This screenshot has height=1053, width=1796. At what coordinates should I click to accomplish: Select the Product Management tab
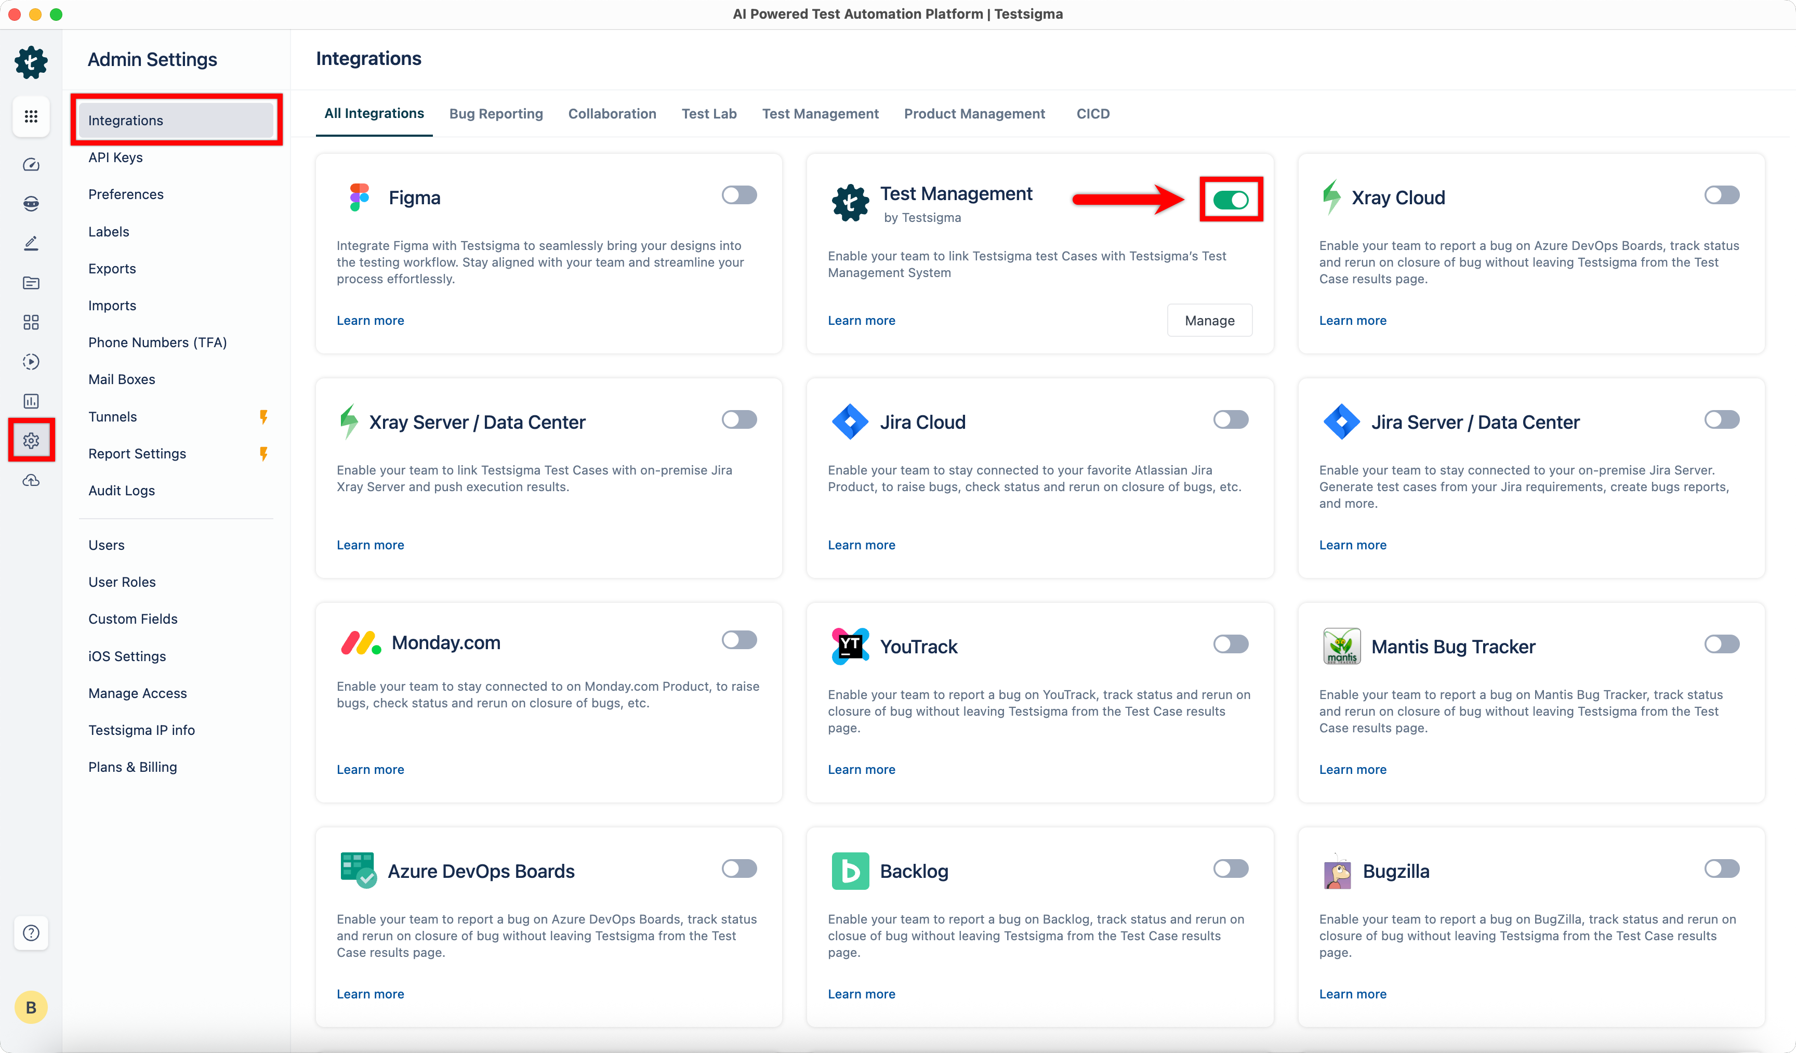(x=974, y=114)
